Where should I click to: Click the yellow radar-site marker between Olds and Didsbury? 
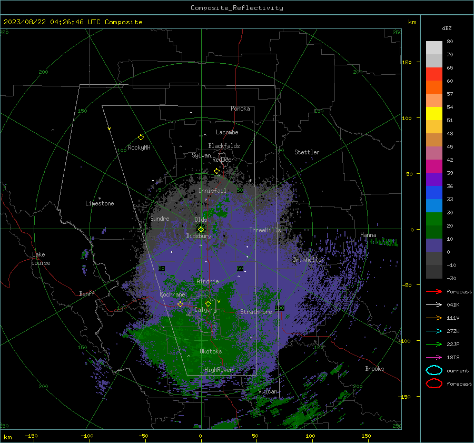pyautogui.click(x=201, y=229)
